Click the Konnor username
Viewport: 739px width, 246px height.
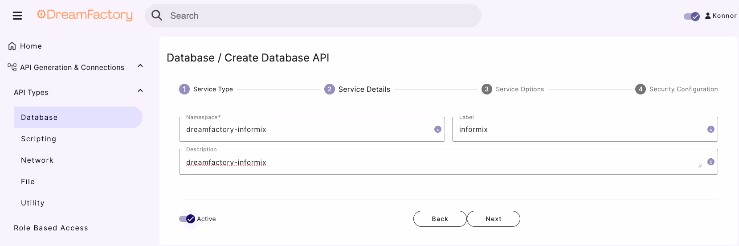point(724,16)
